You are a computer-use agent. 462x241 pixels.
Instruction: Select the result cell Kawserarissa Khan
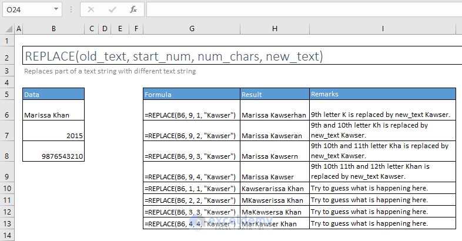coord(274,188)
